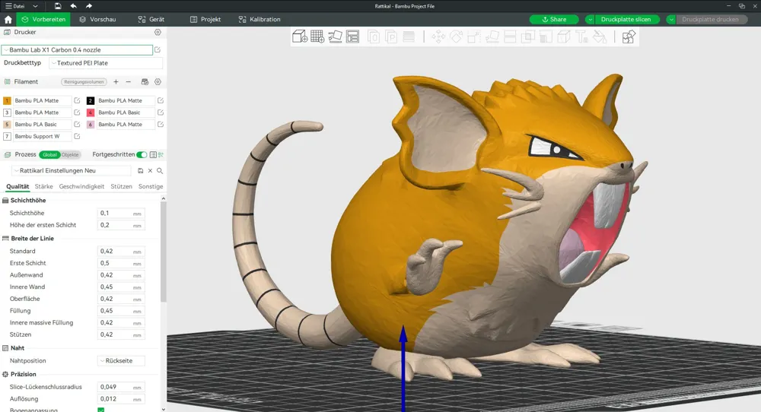Click the Reinigungsvolumen button
The image size is (761, 412).
point(84,82)
